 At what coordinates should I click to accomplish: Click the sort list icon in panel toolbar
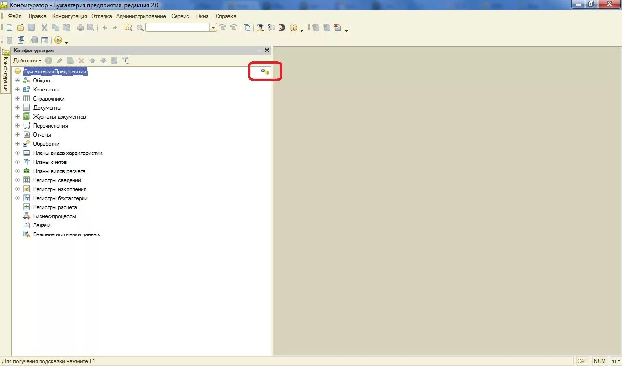[114, 61]
